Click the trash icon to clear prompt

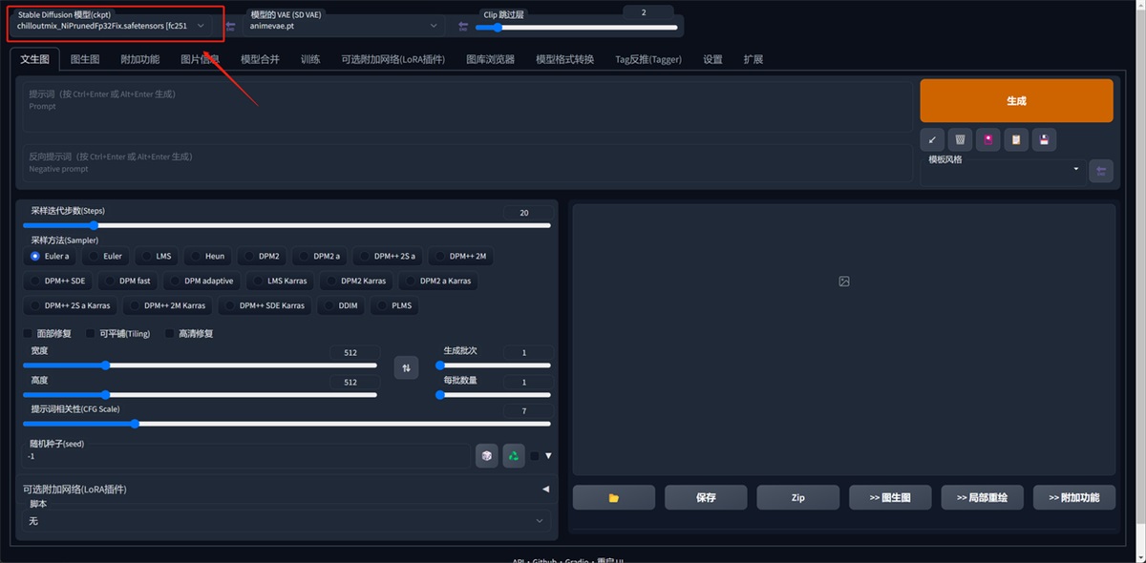960,139
